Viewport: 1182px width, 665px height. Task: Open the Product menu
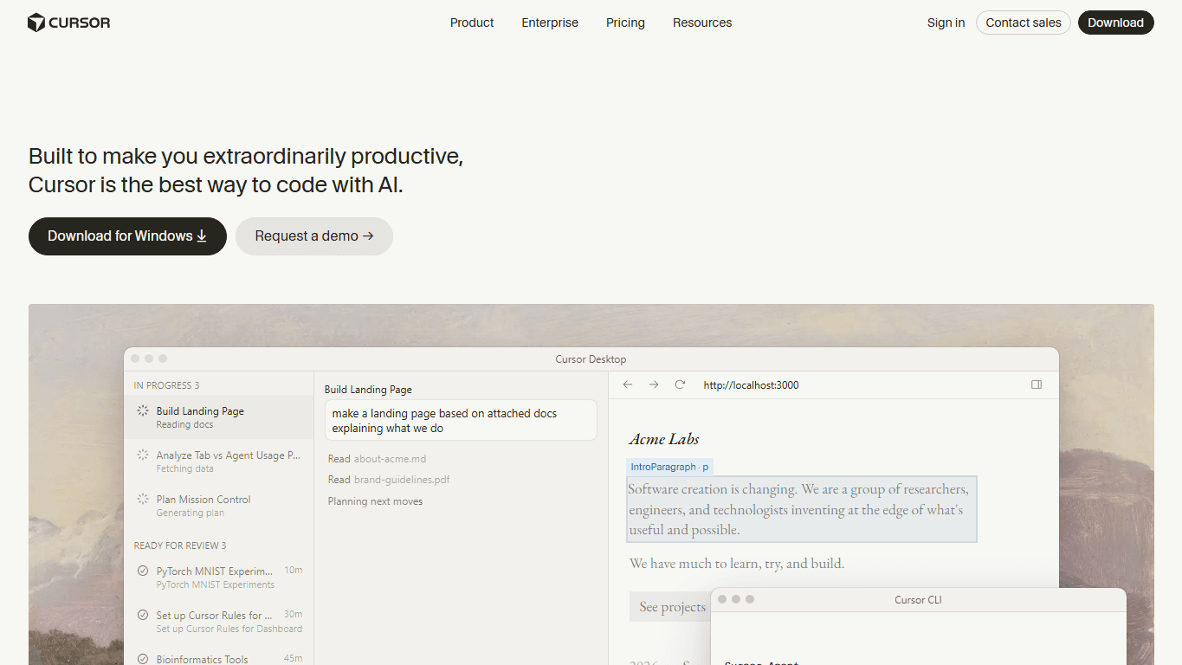click(x=472, y=23)
